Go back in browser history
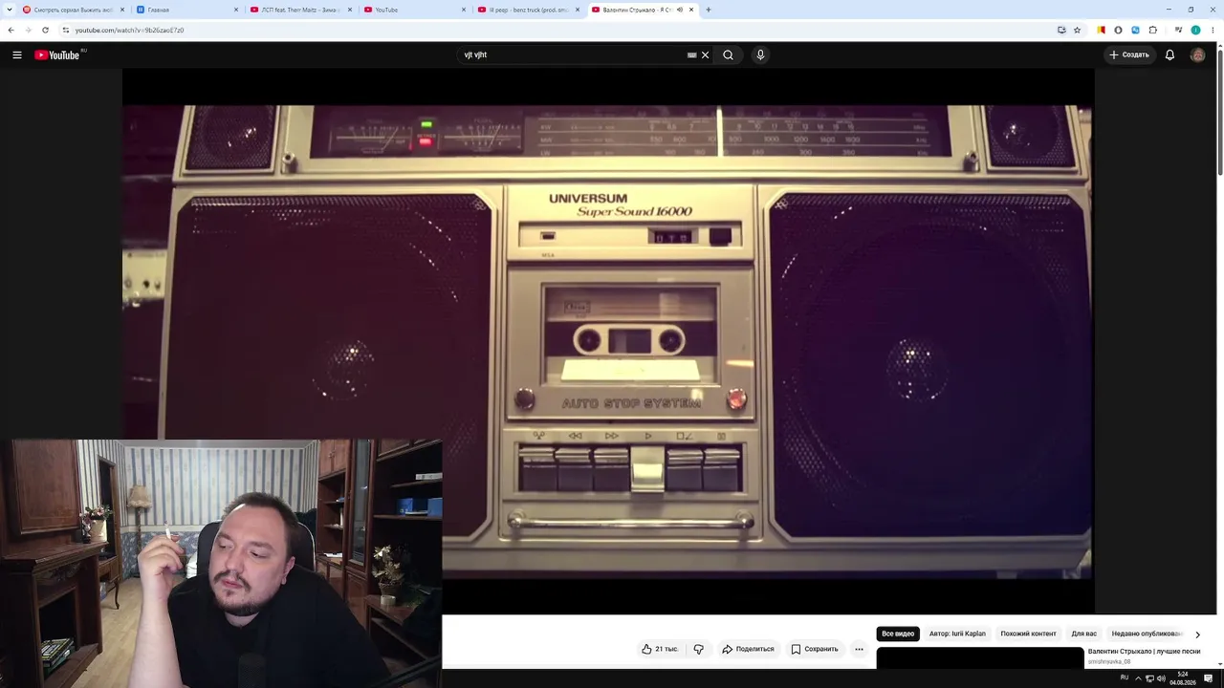Screen dimensions: 1224x688 tap(11, 31)
